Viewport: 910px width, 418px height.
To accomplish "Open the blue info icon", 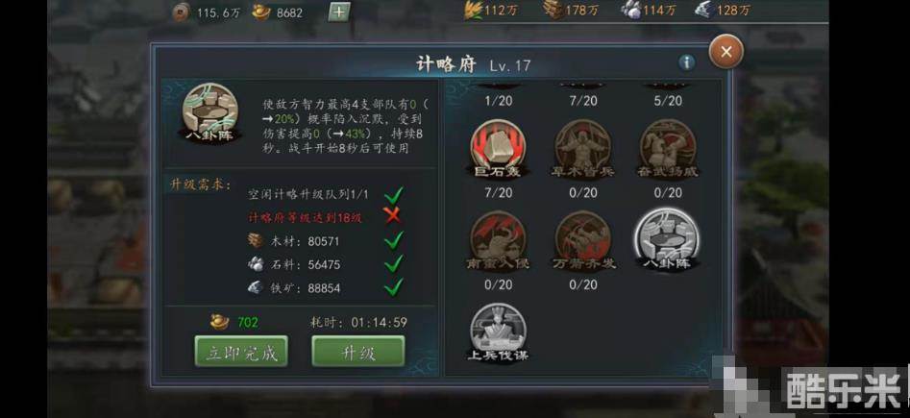I will coord(686,62).
